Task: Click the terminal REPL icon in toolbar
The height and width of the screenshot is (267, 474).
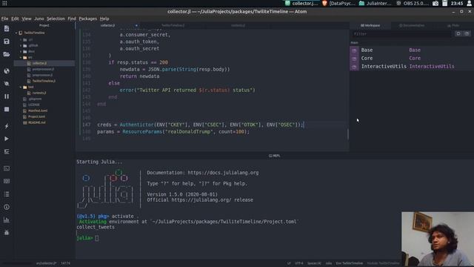Action: [7, 168]
